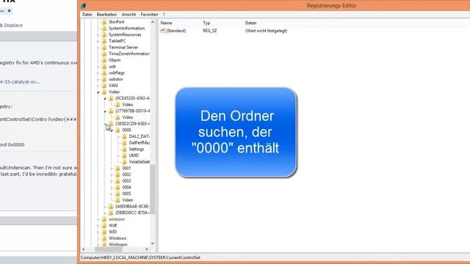Screen dimensions: 470x264
Task: Click tree horizontal scrollbar right arrow
Action: [147, 249]
